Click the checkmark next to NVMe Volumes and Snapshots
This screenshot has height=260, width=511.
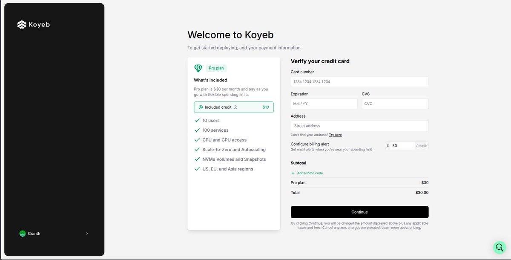click(197, 159)
